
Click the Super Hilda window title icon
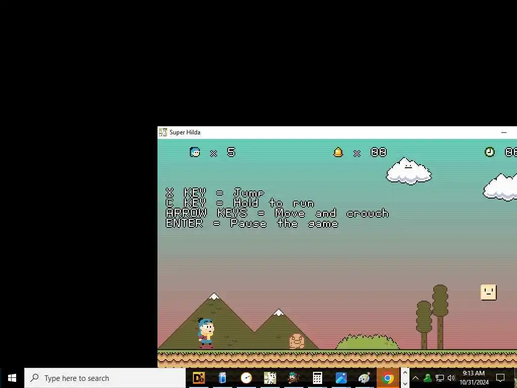[163, 132]
